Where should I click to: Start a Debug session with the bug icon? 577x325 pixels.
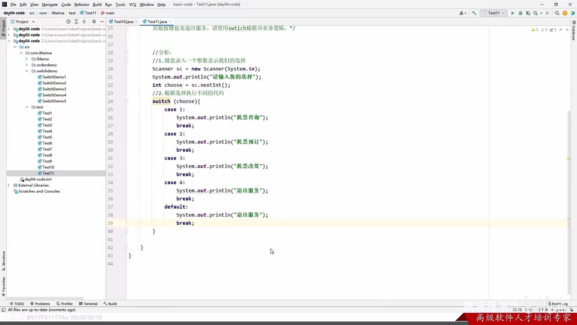[x=520, y=13]
